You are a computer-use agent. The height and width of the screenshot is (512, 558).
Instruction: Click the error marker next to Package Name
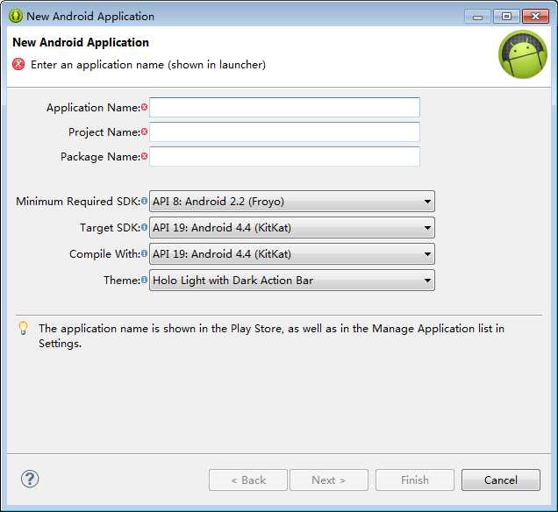pos(144,156)
